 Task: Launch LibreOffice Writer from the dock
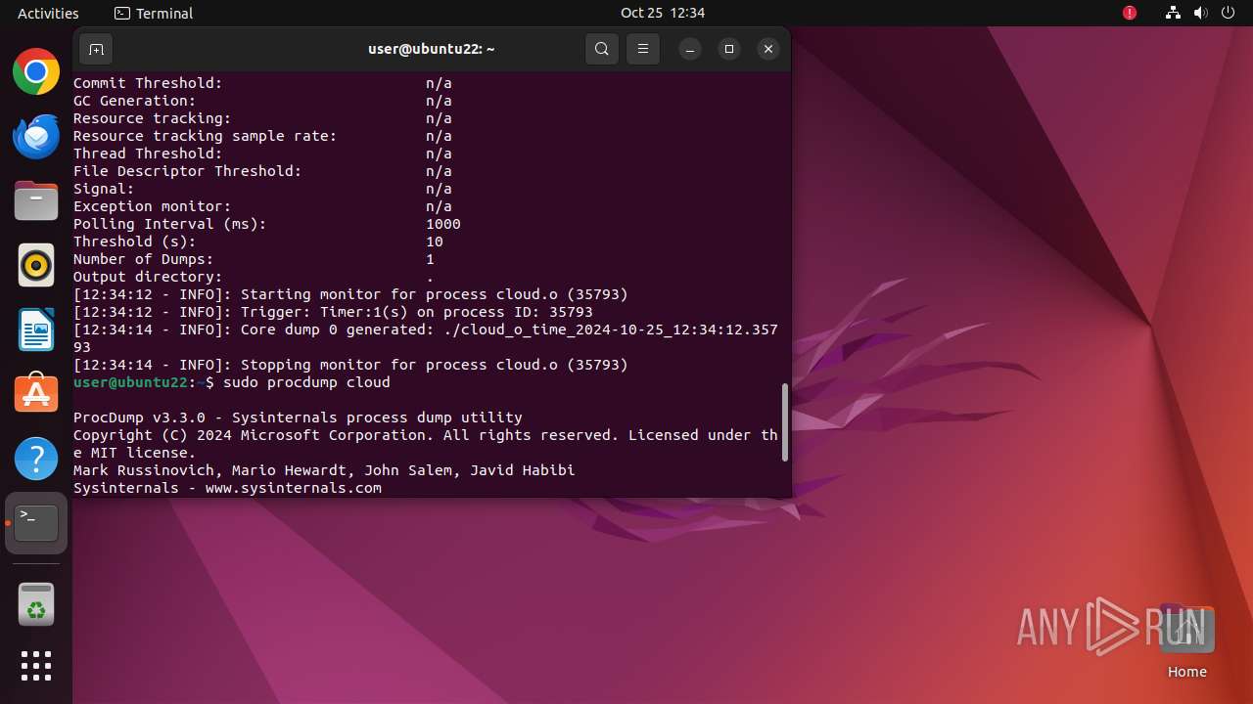point(36,330)
